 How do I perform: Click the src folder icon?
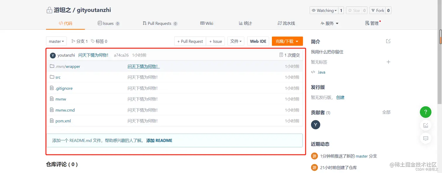(x=52, y=77)
